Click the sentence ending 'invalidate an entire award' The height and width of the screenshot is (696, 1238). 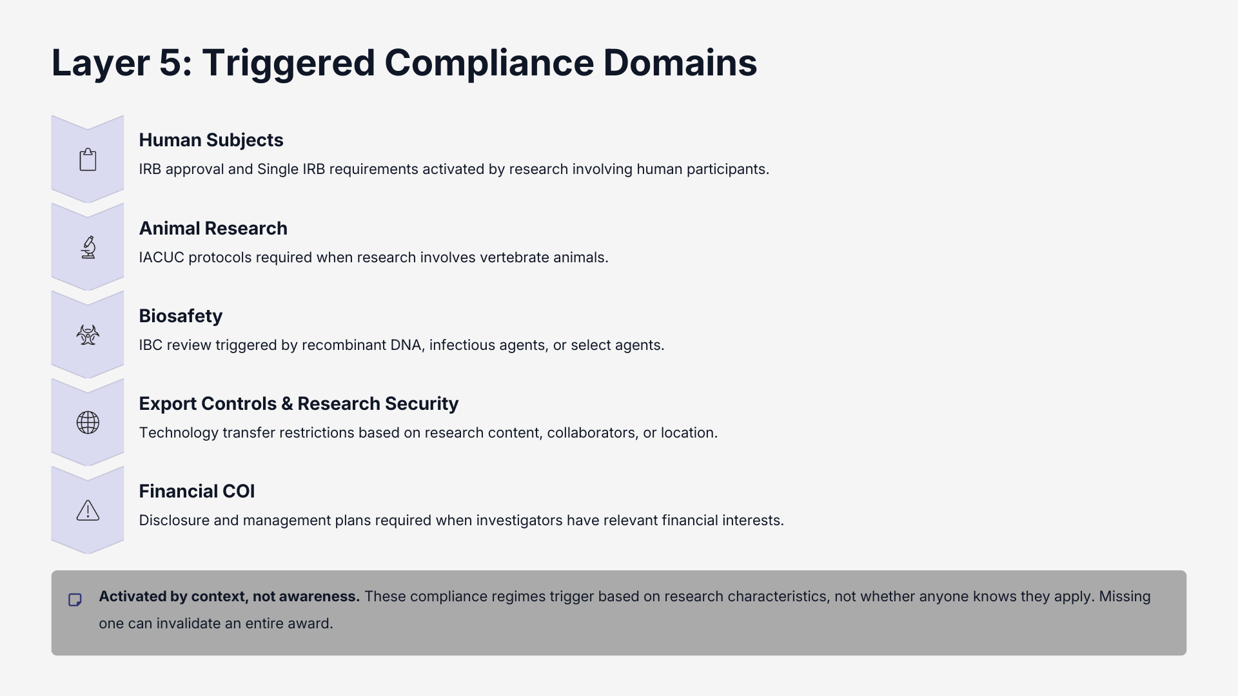click(x=216, y=623)
